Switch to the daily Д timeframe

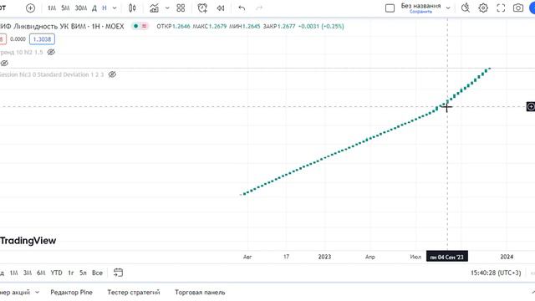(x=94, y=8)
